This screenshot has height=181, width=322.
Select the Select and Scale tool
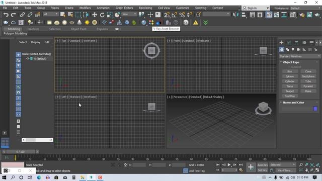click(x=110, y=15)
